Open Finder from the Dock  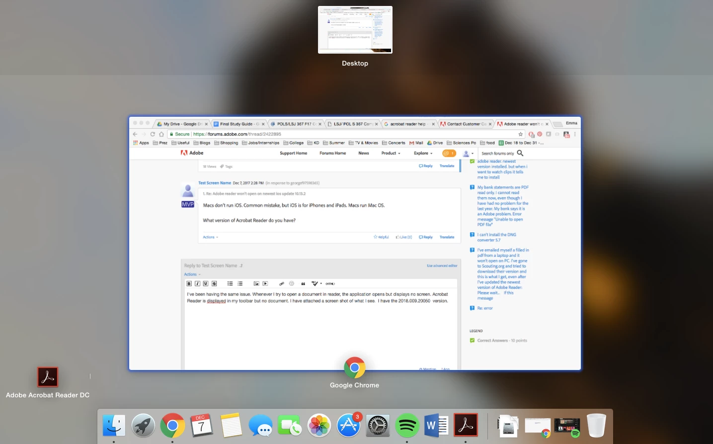click(x=114, y=426)
